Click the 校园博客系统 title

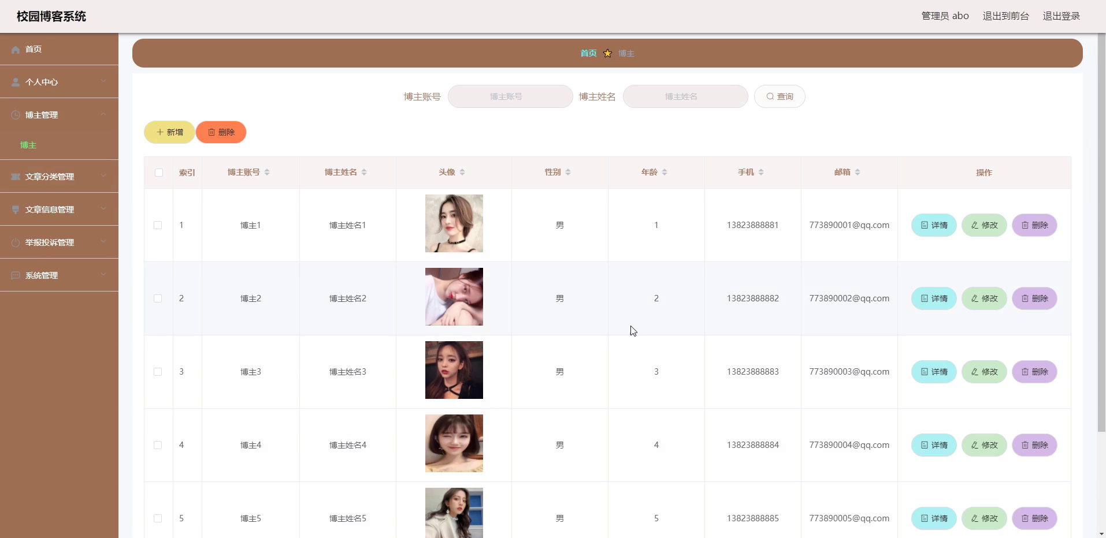click(51, 16)
